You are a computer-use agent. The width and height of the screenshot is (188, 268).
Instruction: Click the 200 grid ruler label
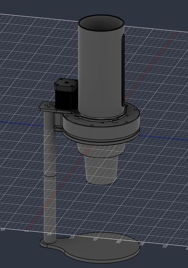pos(119,241)
